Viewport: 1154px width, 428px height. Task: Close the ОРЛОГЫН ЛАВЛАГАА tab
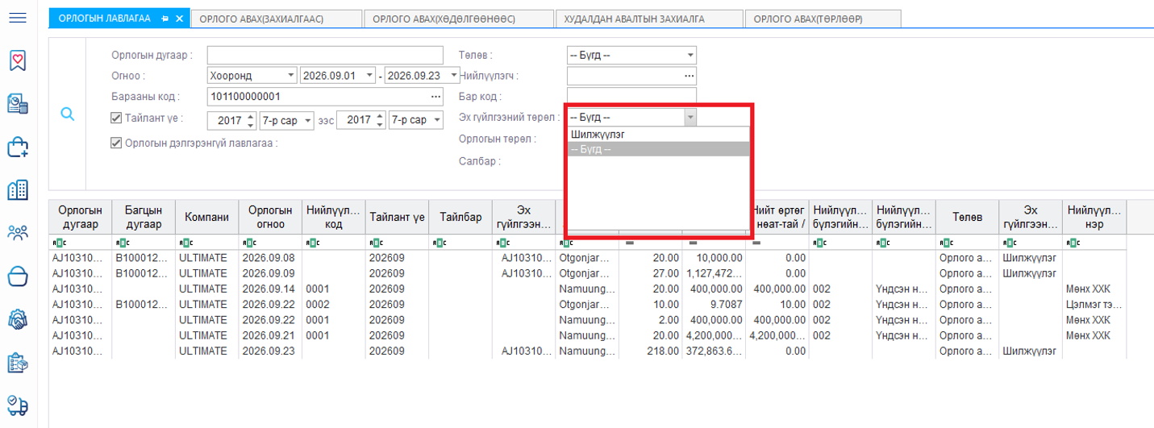coord(179,19)
